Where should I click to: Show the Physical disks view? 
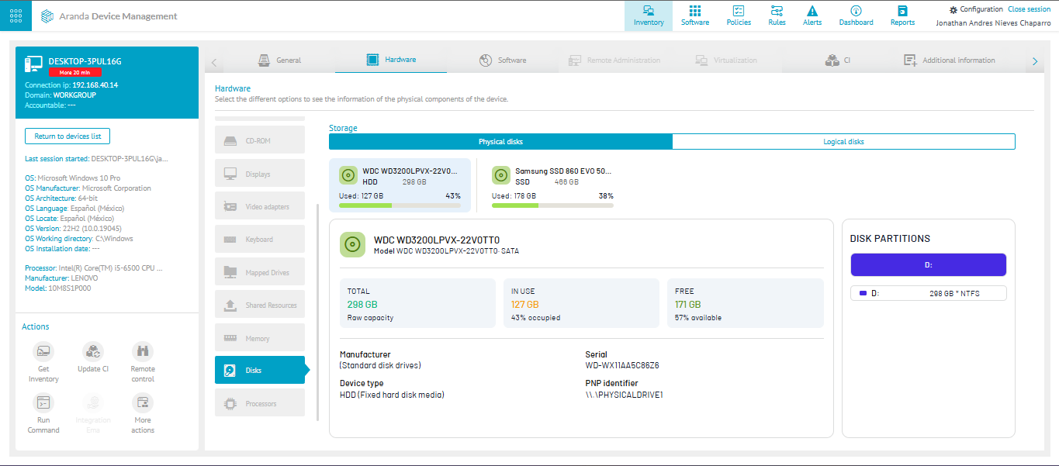coord(500,142)
